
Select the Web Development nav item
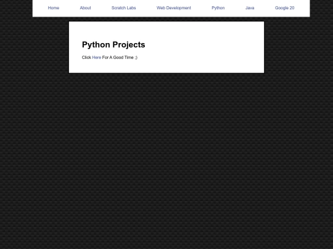coord(174,8)
